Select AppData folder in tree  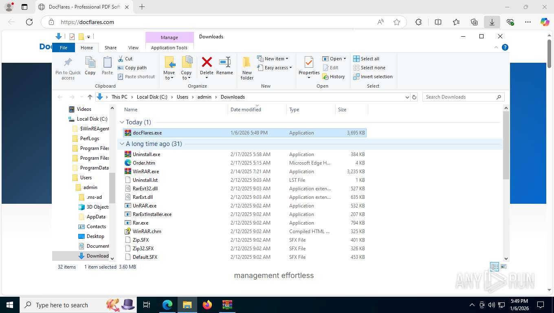(x=93, y=217)
